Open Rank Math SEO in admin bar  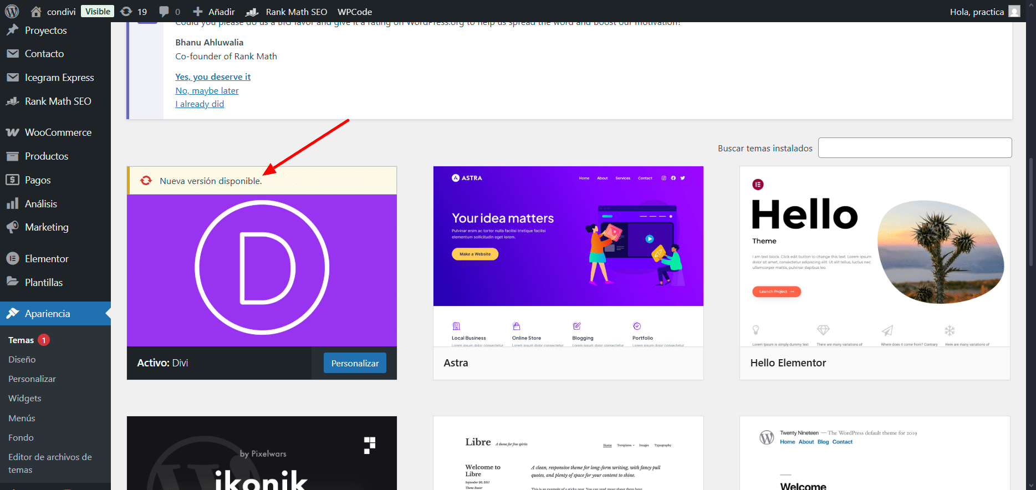[x=287, y=12]
